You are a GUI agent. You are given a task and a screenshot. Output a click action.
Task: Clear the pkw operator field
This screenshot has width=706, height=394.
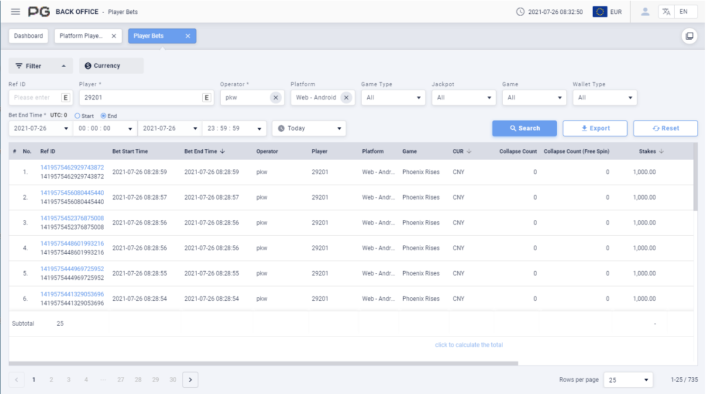tap(276, 98)
